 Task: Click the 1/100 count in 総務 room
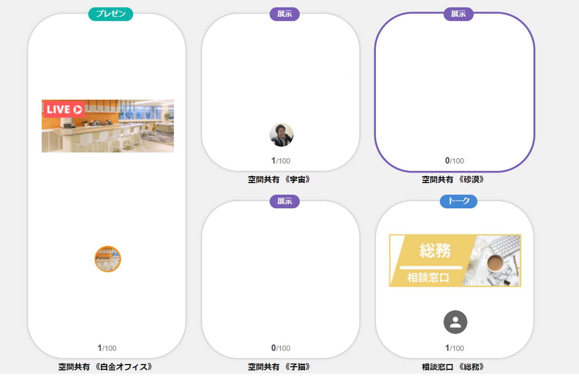[454, 348]
